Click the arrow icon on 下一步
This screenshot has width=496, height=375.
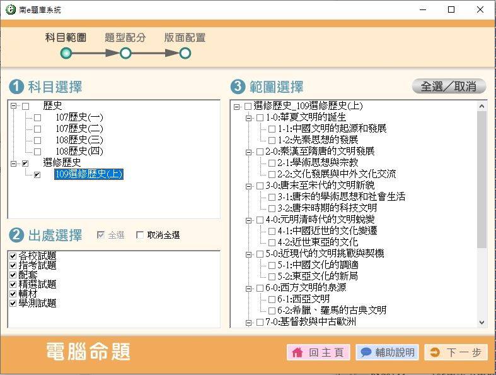tap(435, 352)
